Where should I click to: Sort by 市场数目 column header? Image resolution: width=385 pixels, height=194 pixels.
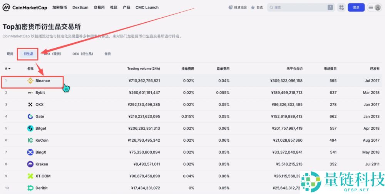coord(330,69)
